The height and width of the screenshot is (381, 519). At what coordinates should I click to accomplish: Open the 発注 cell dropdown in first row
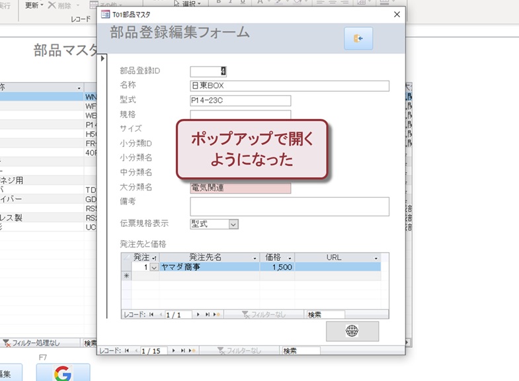click(x=155, y=268)
